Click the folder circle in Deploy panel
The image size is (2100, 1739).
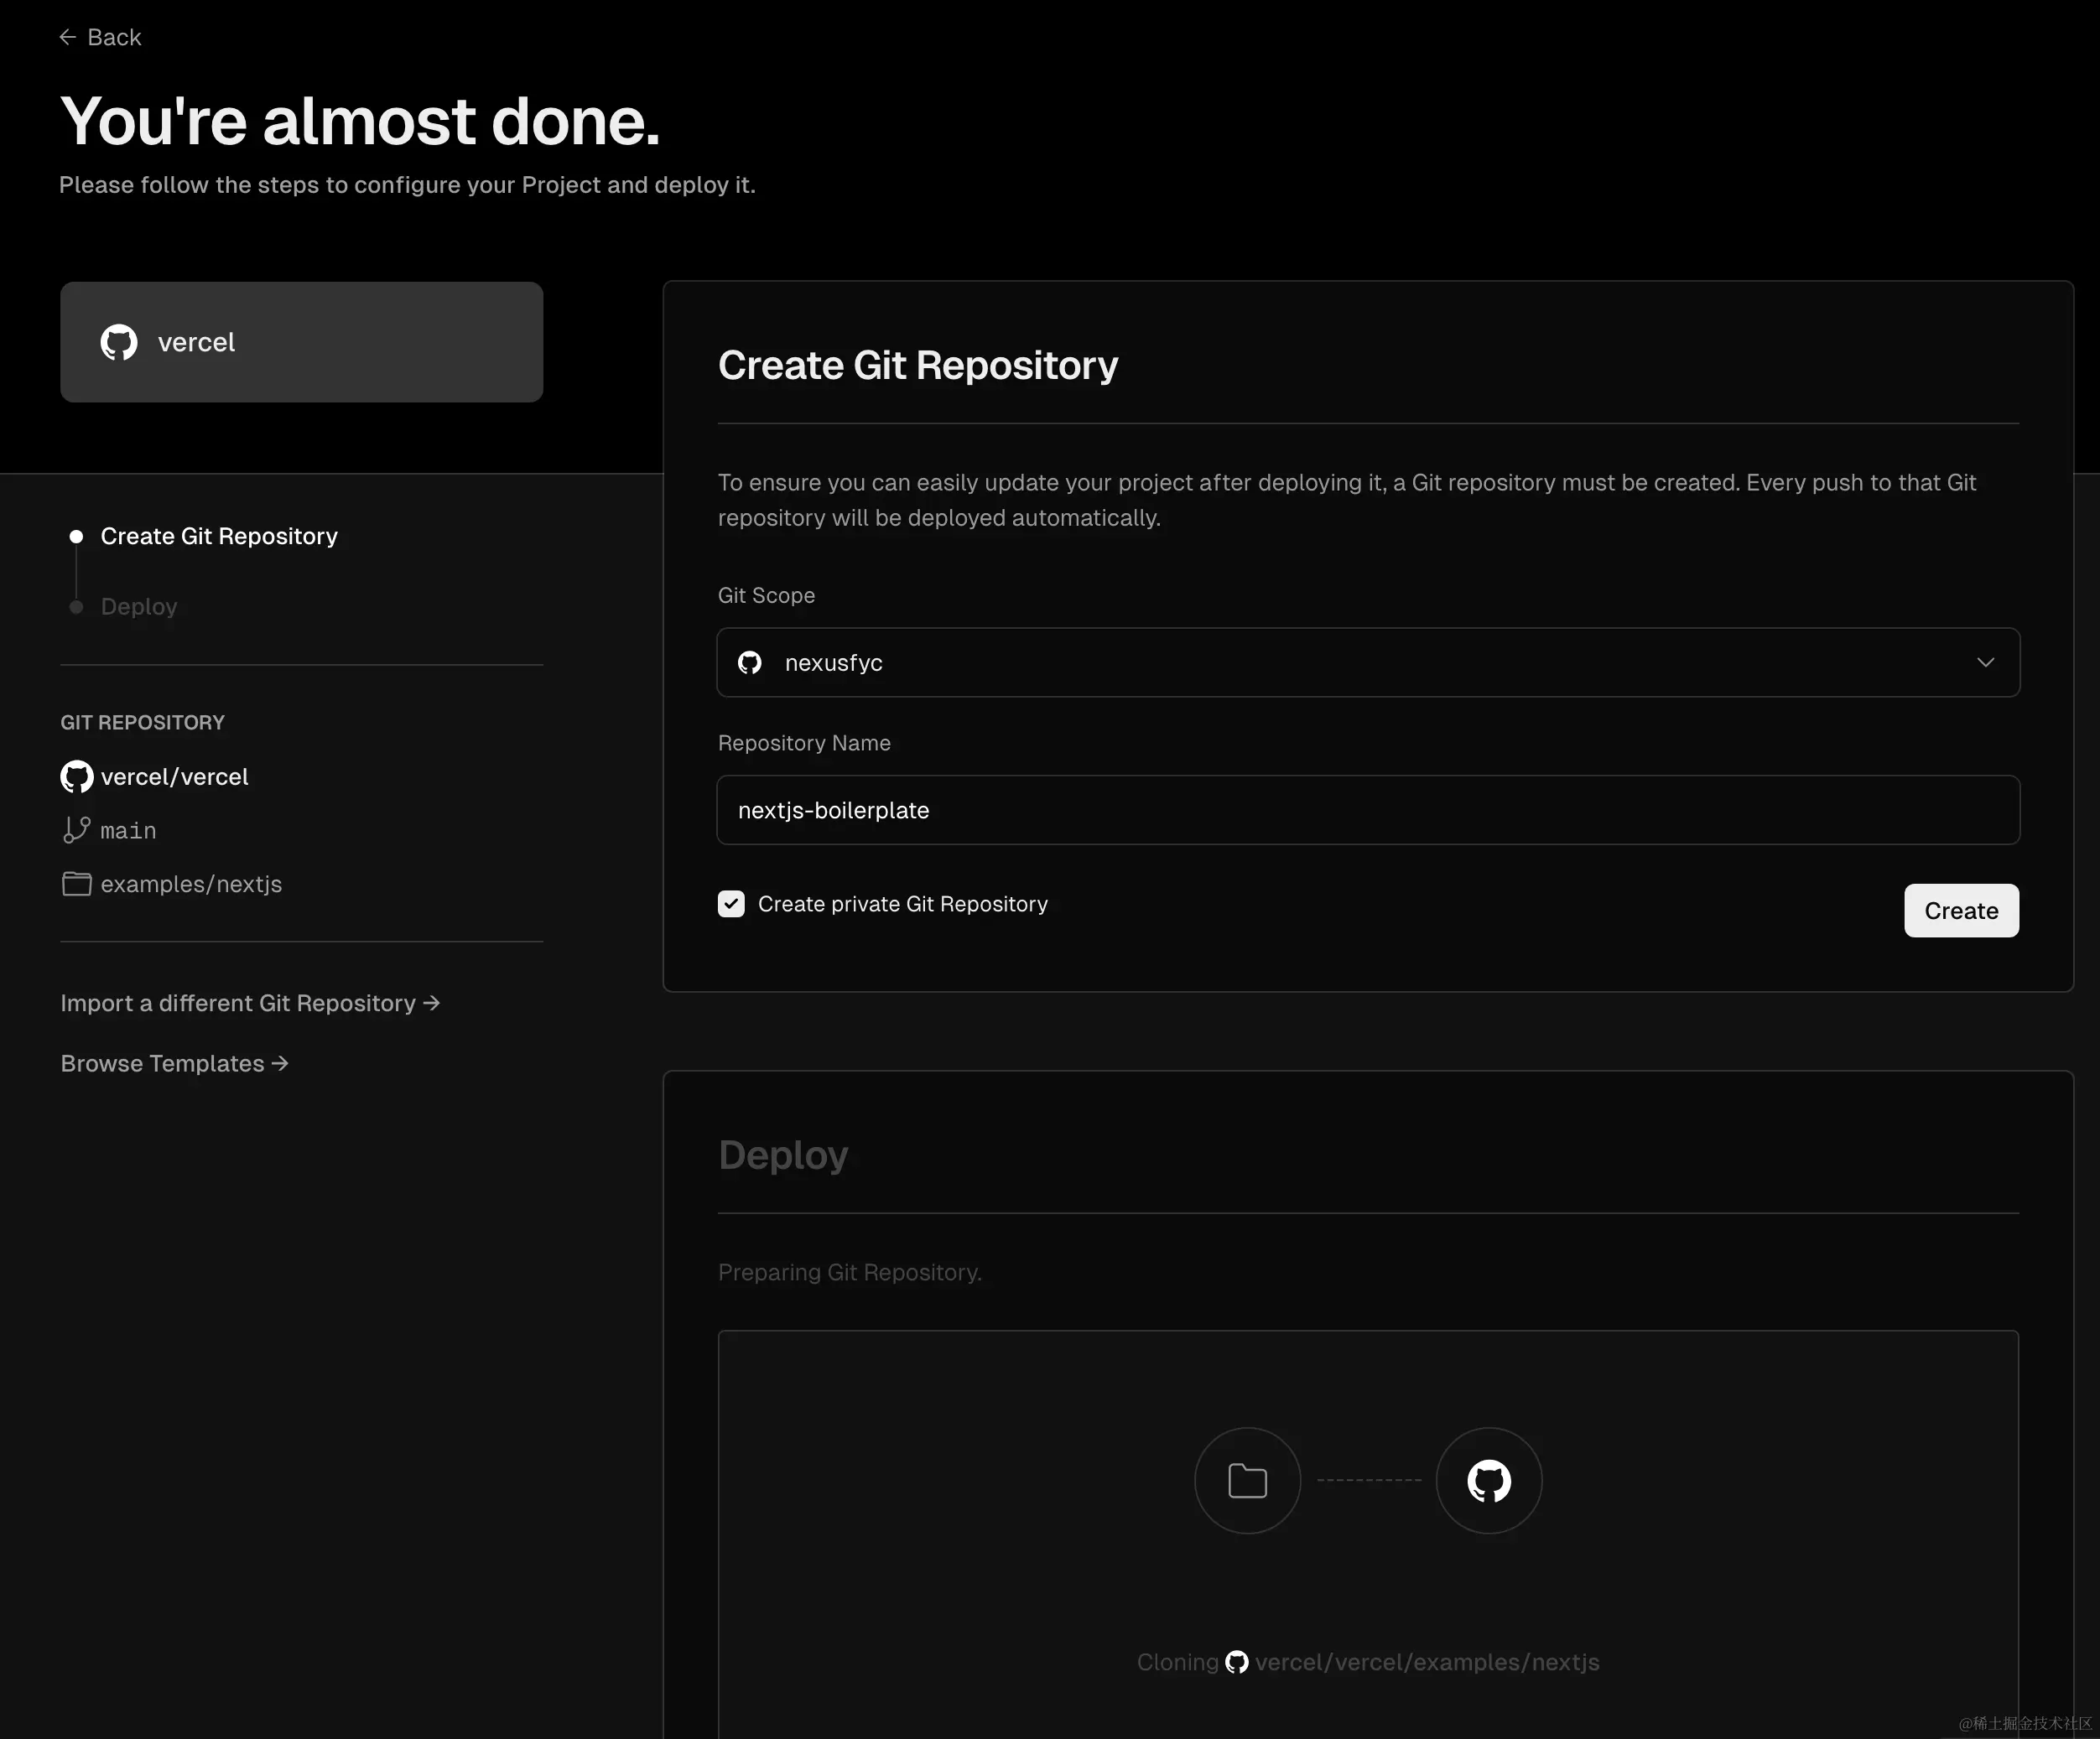pyautogui.click(x=1247, y=1480)
